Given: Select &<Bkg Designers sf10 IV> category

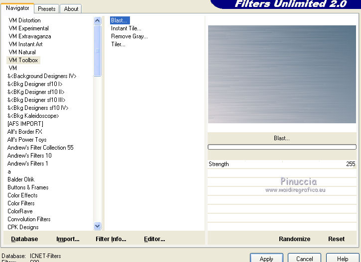Looking at the screenshot, I should point(38,108).
